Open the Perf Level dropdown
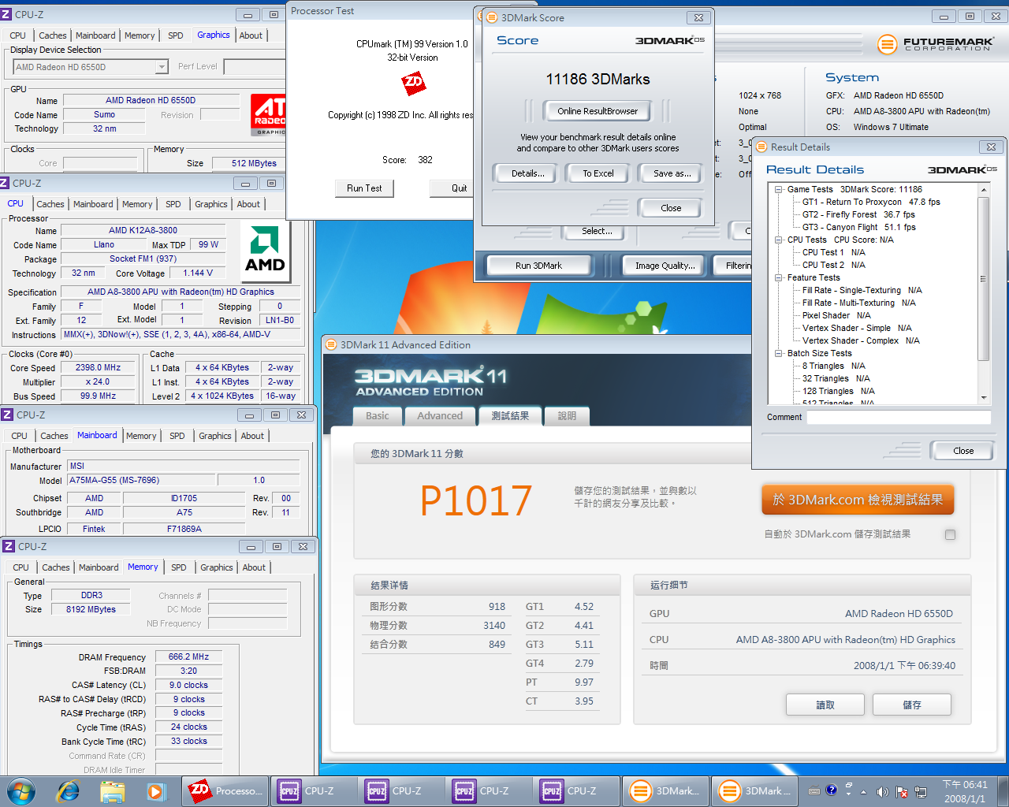 click(255, 67)
